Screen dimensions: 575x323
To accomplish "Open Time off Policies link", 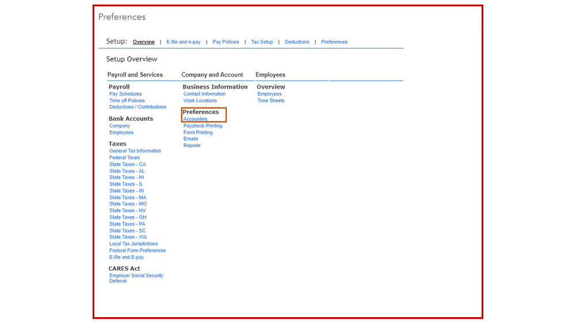I will (x=127, y=101).
